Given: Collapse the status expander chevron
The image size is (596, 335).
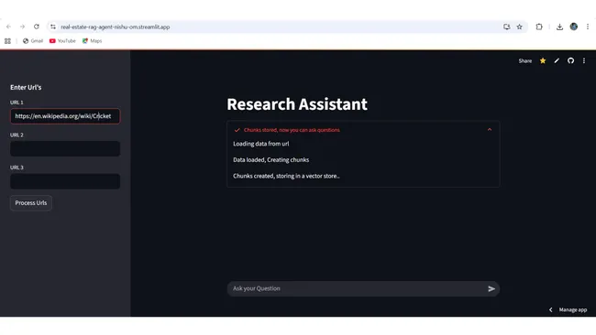Looking at the screenshot, I should coord(490,130).
